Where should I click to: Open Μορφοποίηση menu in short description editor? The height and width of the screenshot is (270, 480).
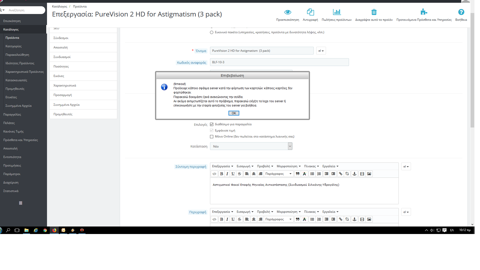click(x=288, y=166)
